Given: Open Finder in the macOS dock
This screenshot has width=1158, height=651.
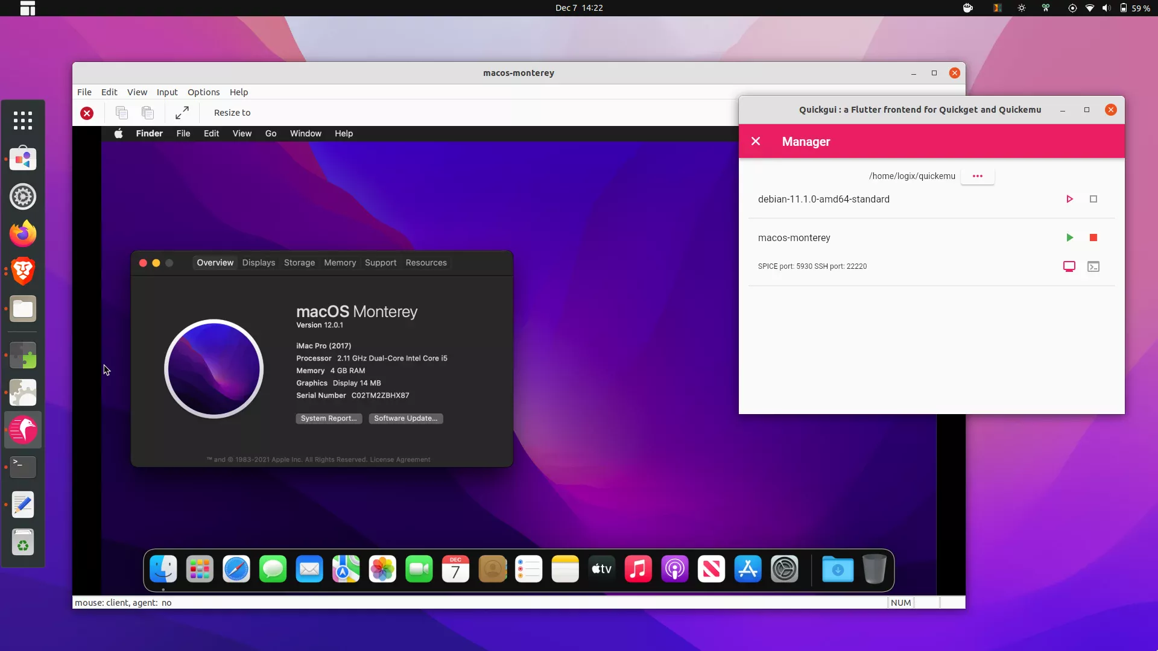Looking at the screenshot, I should [x=163, y=569].
